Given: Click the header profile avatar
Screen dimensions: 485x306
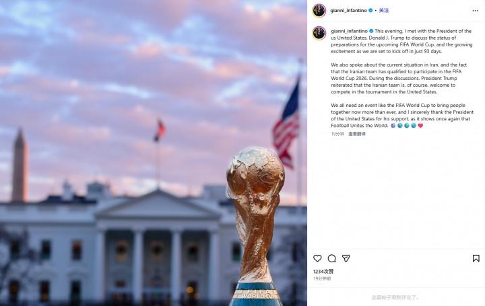Looking at the screenshot, I should pos(319,11).
